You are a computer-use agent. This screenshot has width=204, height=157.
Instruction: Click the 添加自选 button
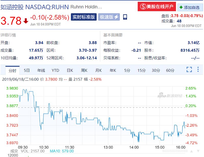[x=190, y=7]
